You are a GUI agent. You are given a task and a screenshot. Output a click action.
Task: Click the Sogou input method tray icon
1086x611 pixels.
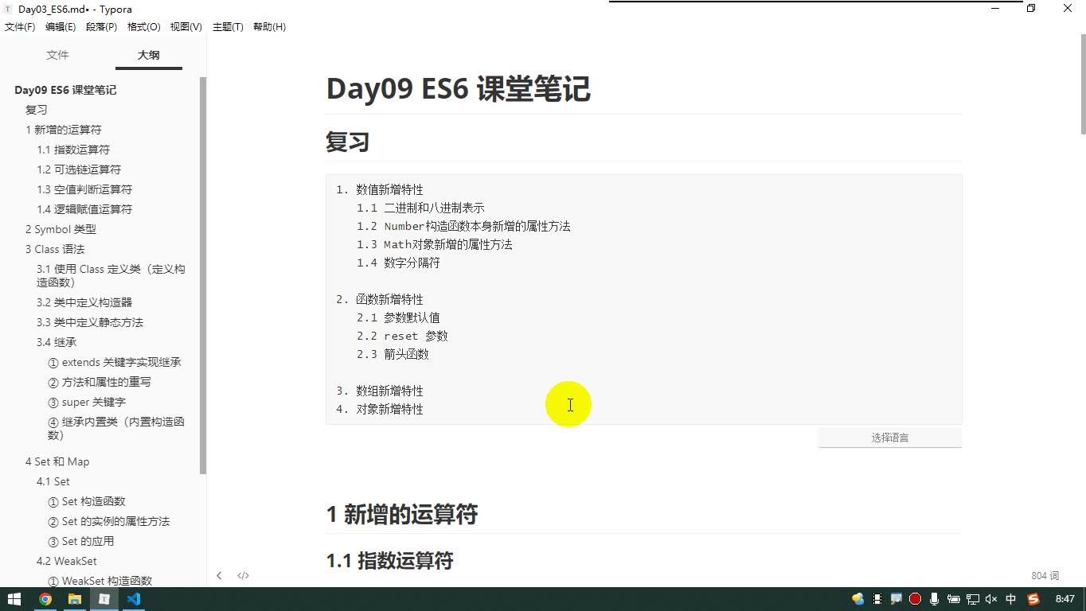(1033, 599)
